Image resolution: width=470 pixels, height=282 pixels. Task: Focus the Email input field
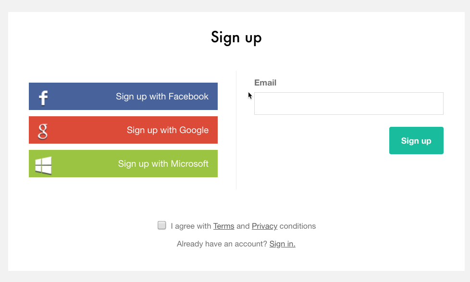(x=348, y=104)
